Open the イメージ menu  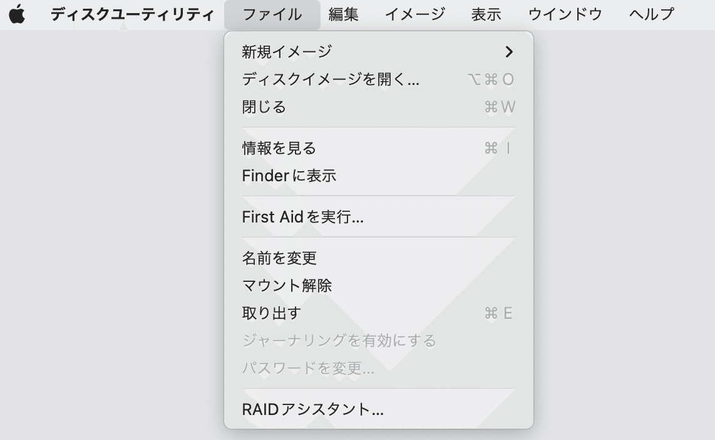(414, 14)
